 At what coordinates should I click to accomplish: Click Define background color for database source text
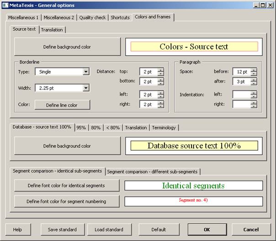67,146
